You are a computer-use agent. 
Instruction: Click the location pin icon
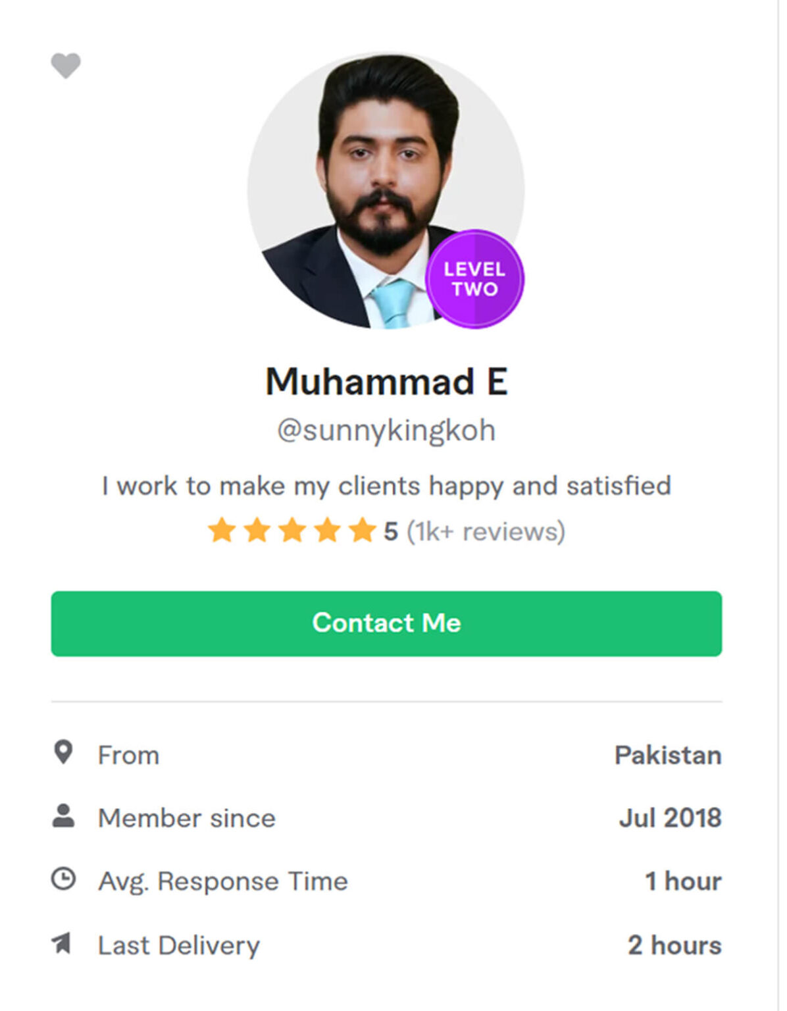coord(63,752)
